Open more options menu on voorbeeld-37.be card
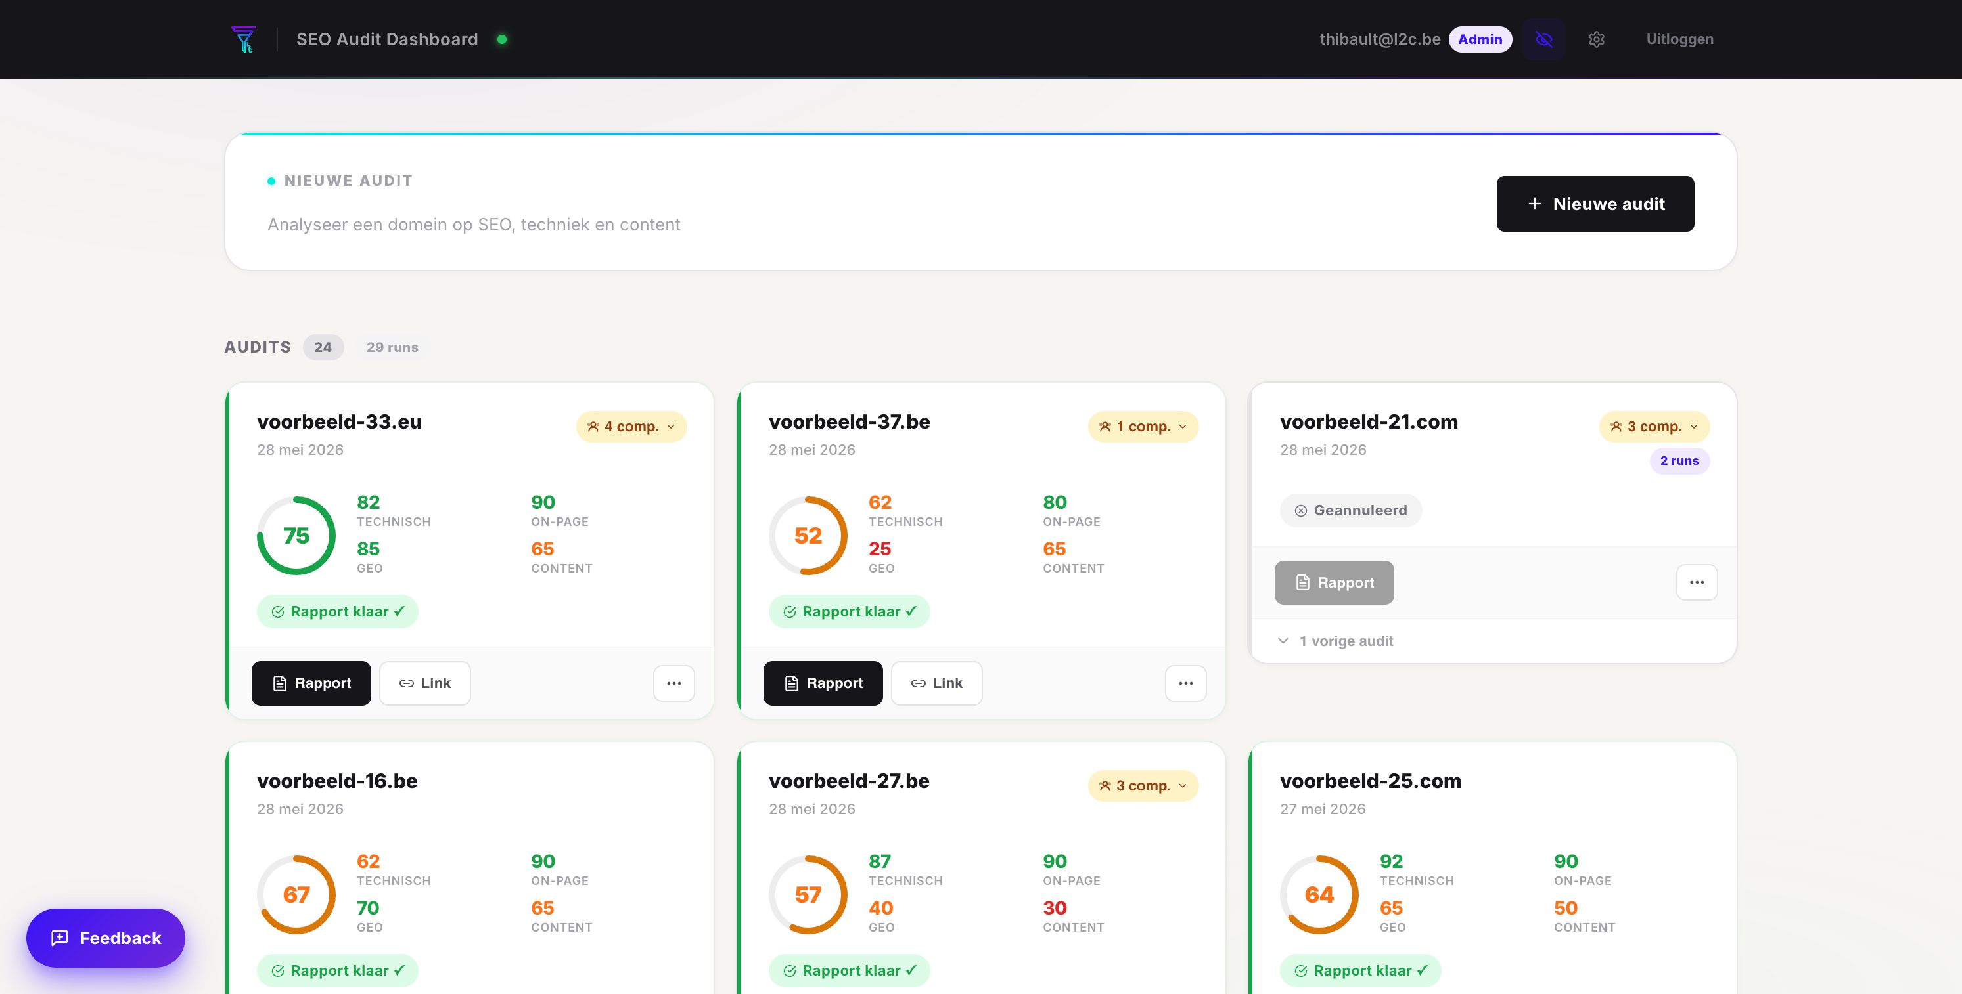 point(1185,683)
